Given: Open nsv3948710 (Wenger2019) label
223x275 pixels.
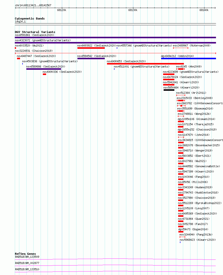Looking at the screenshot, I should point(195,151).
